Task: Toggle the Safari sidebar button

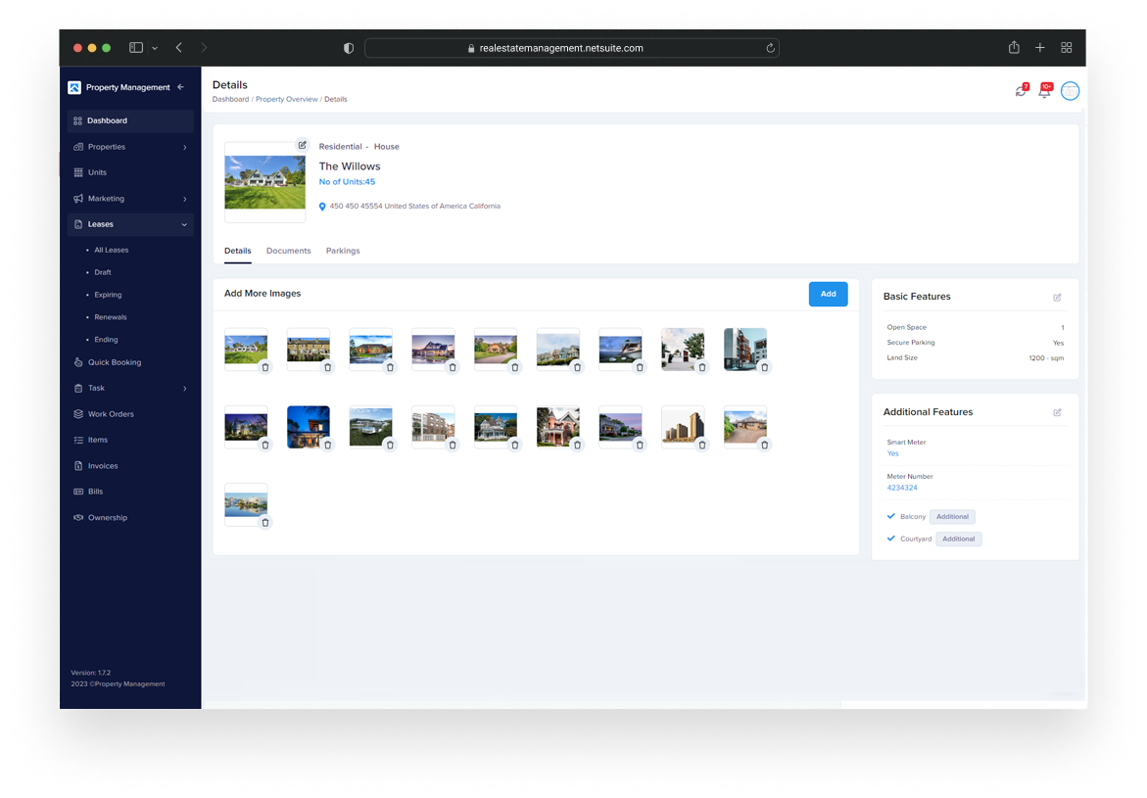Action: [x=136, y=48]
